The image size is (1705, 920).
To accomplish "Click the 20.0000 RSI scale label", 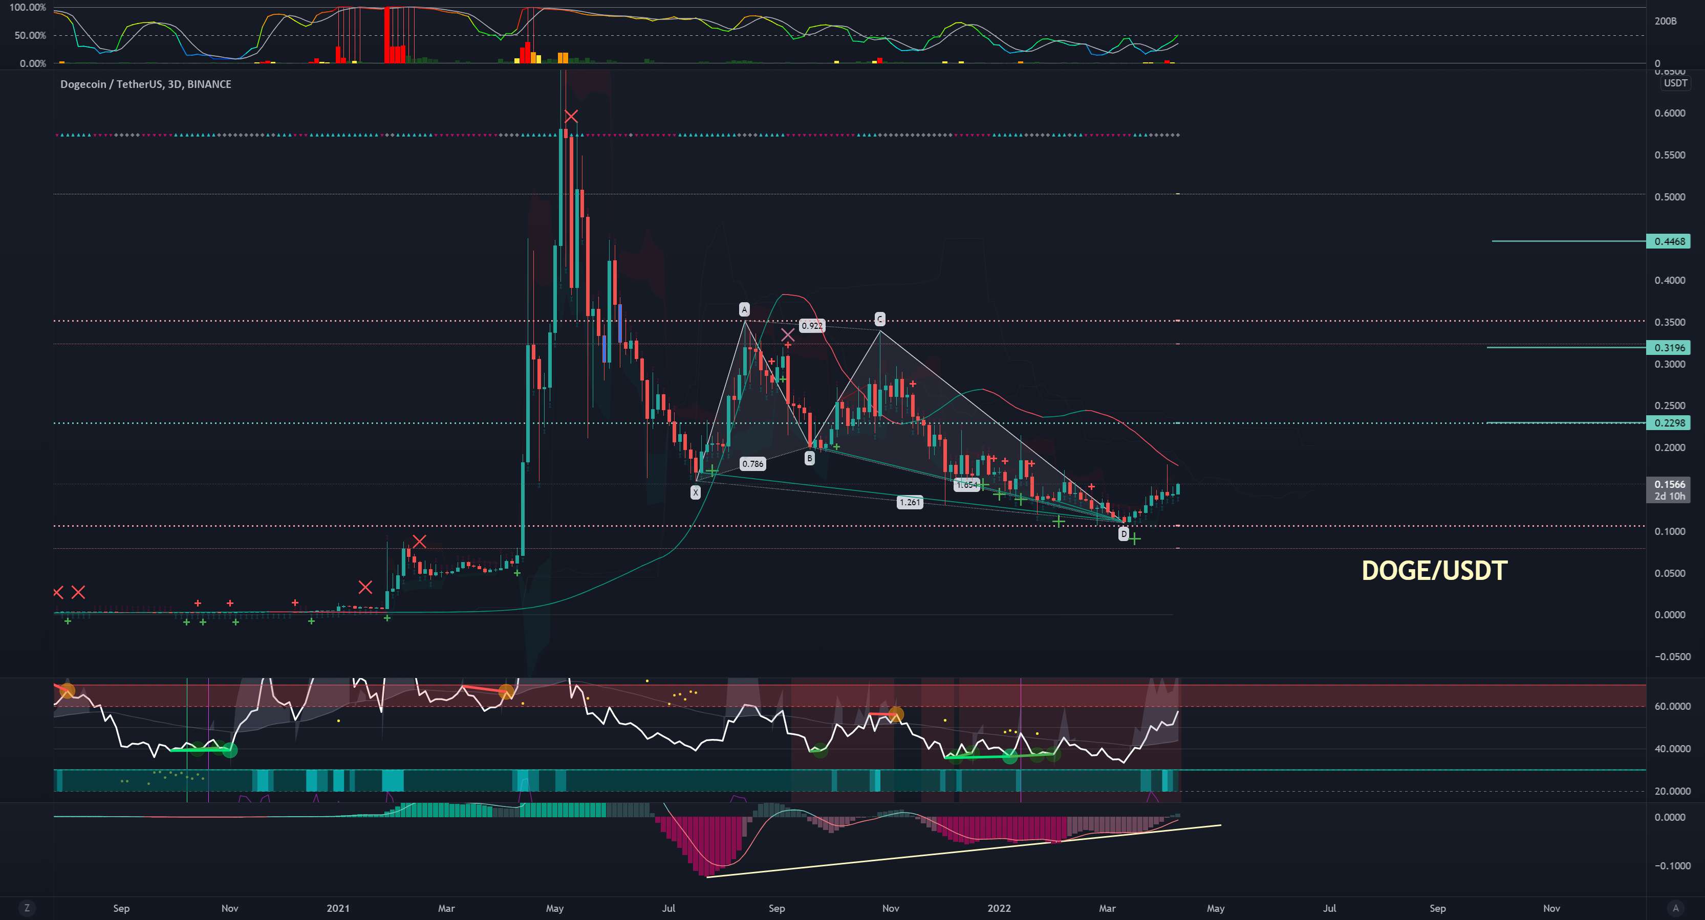I will coord(1672,791).
